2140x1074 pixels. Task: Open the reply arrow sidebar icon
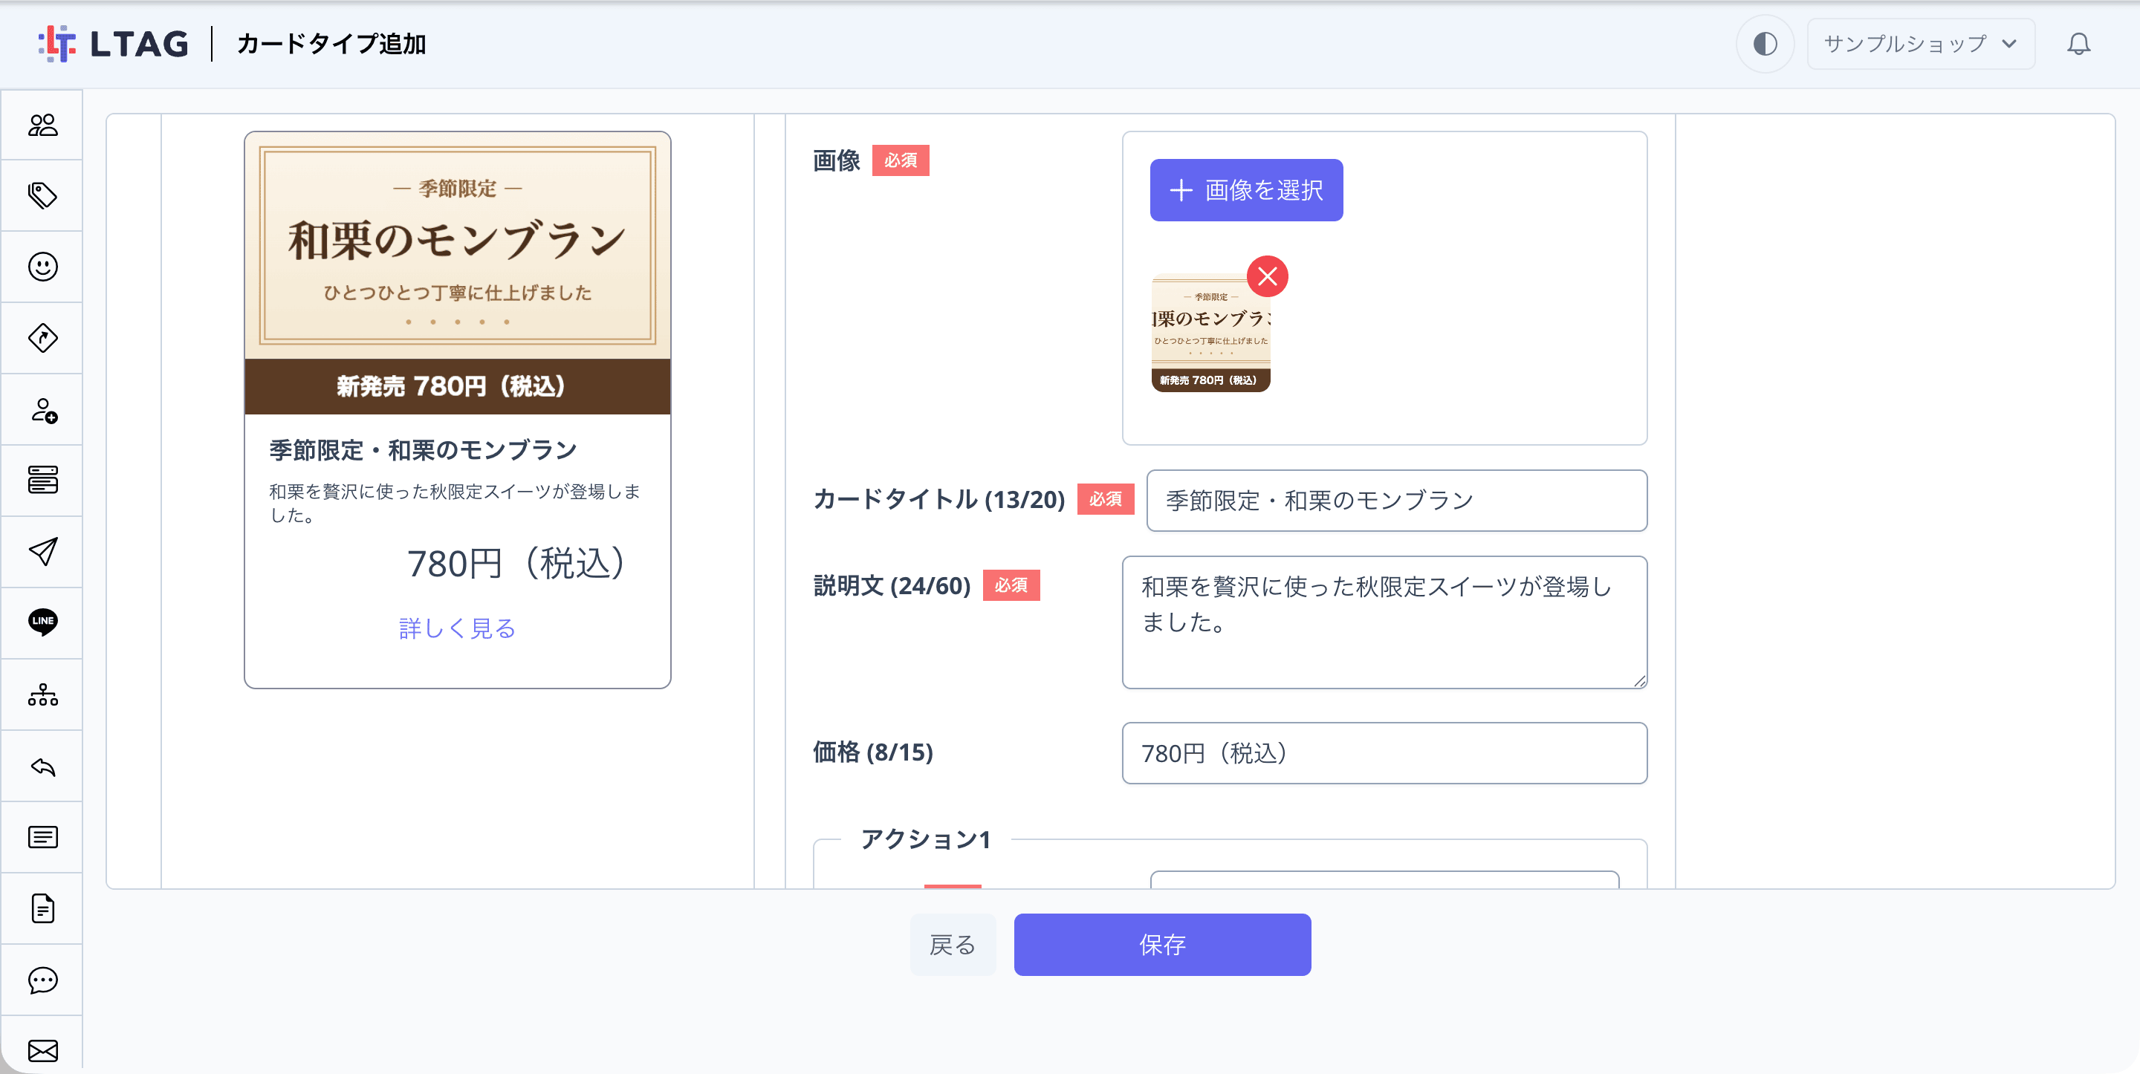tap(42, 766)
